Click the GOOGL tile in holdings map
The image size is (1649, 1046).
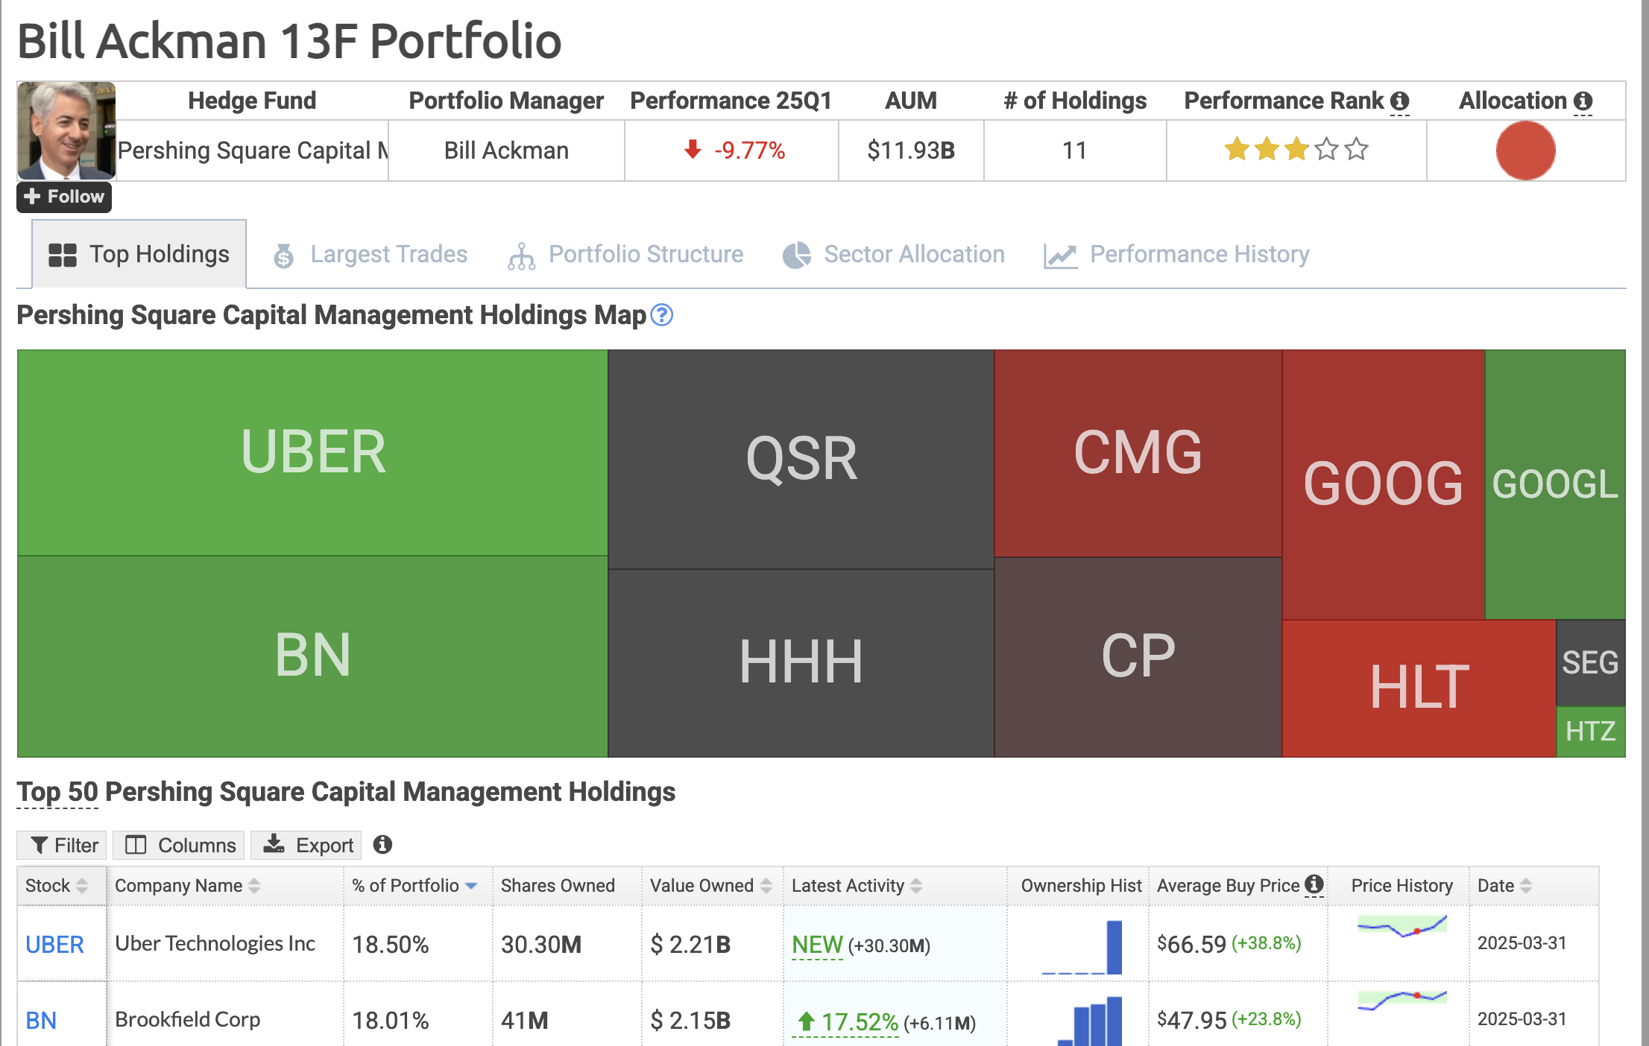click(x=1555, y=484)
